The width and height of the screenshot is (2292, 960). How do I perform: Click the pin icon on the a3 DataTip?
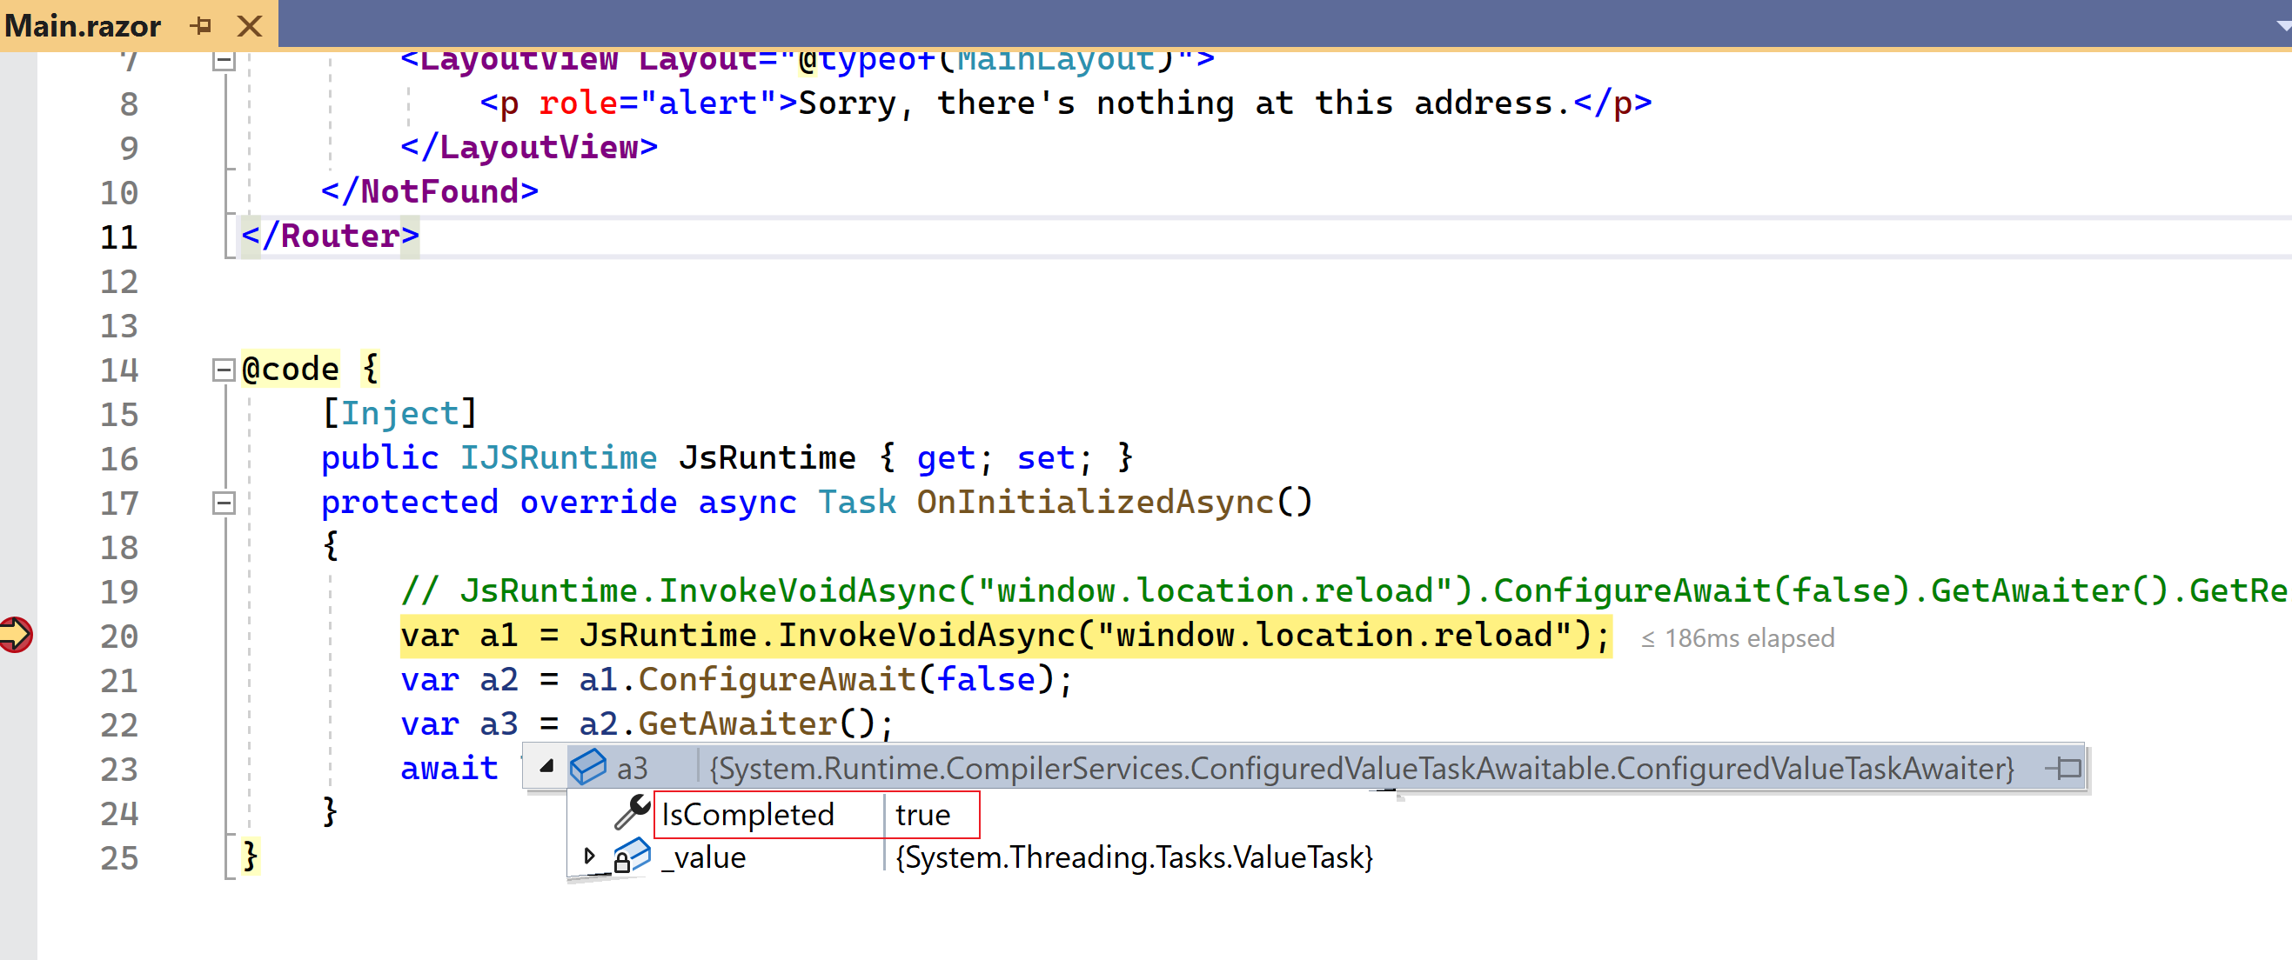click(x=2065, y=768)
